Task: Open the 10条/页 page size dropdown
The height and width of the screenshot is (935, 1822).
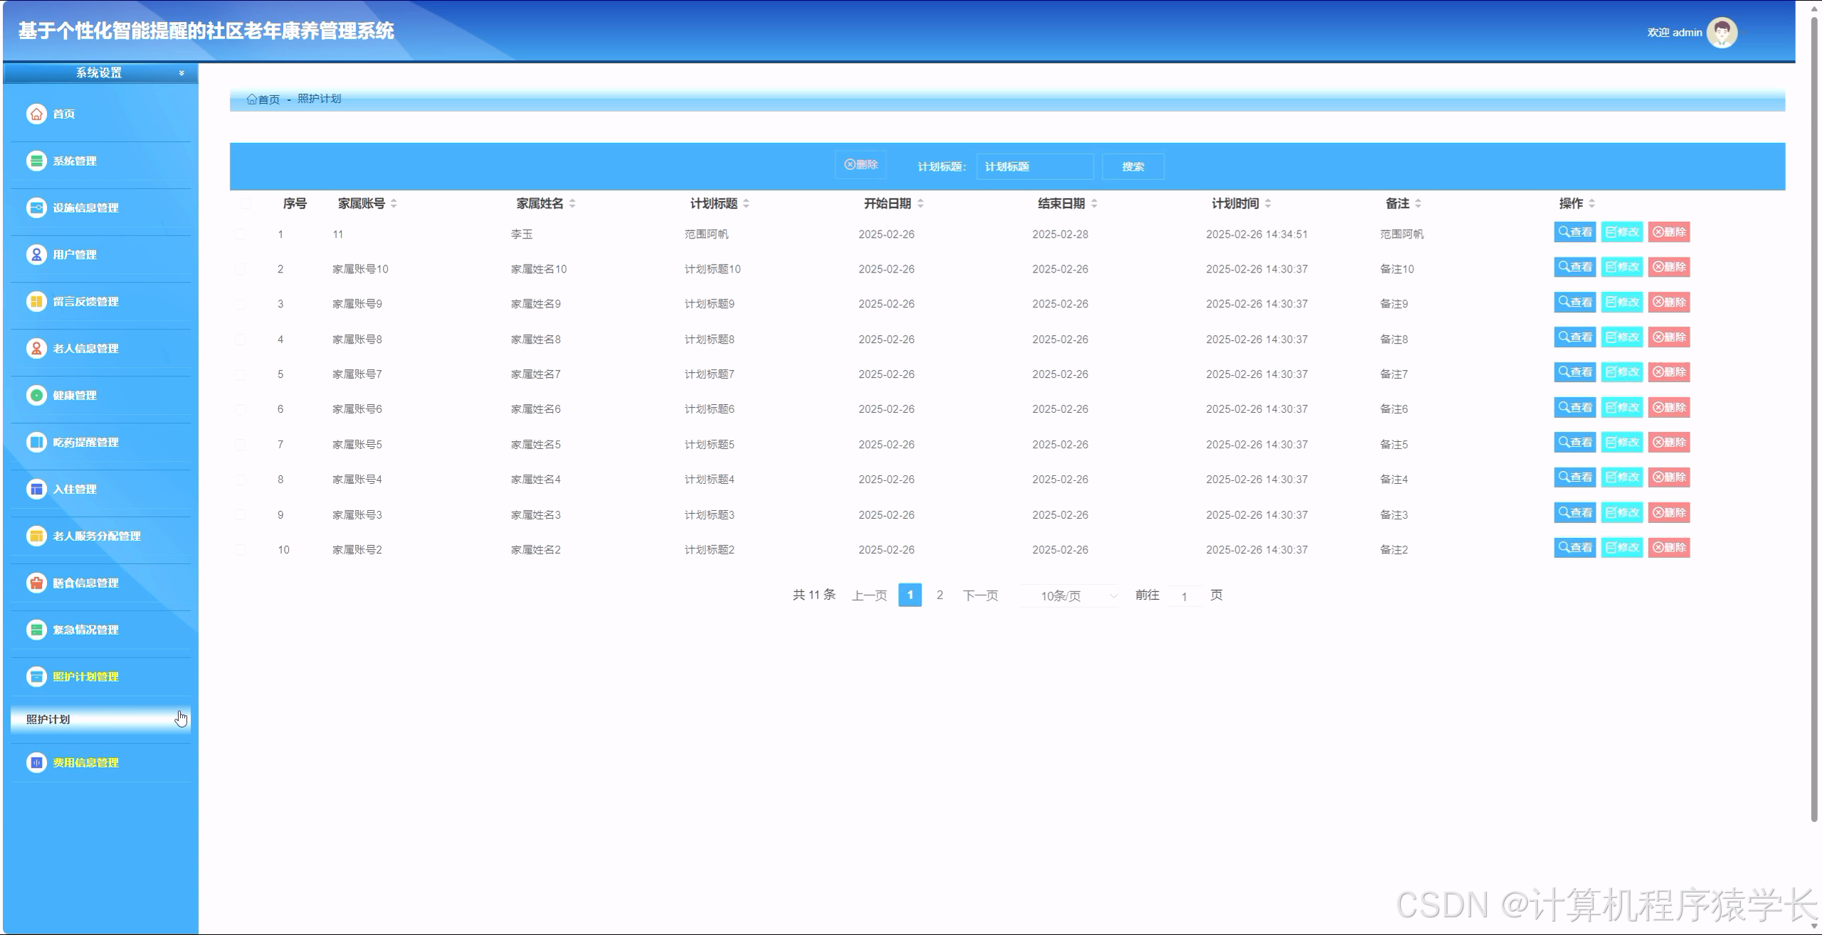Action: click(1069, 596)
